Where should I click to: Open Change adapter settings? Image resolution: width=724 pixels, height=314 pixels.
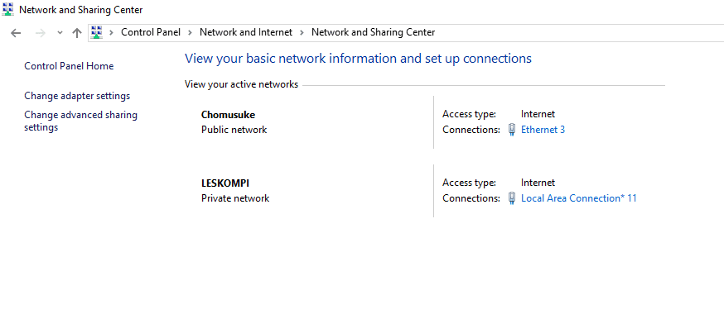coord(77,96)
